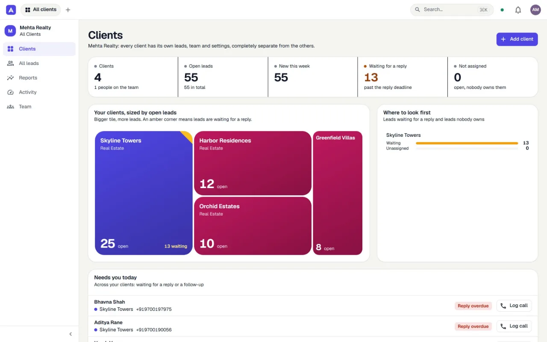Focus the Search field

coord(452,10)
